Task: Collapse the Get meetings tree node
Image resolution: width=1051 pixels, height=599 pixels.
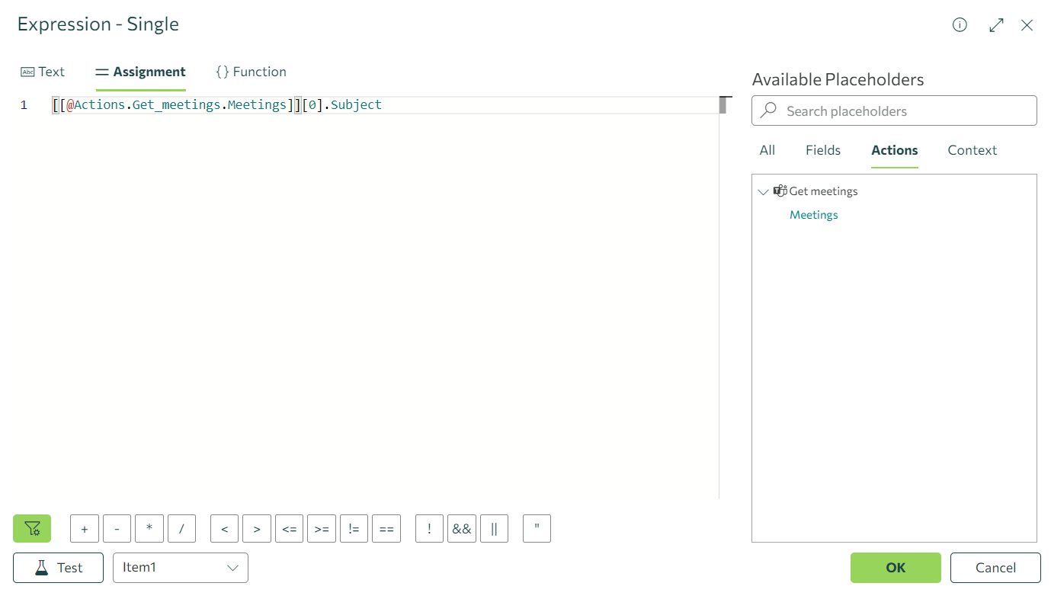Action: point(763,192)
